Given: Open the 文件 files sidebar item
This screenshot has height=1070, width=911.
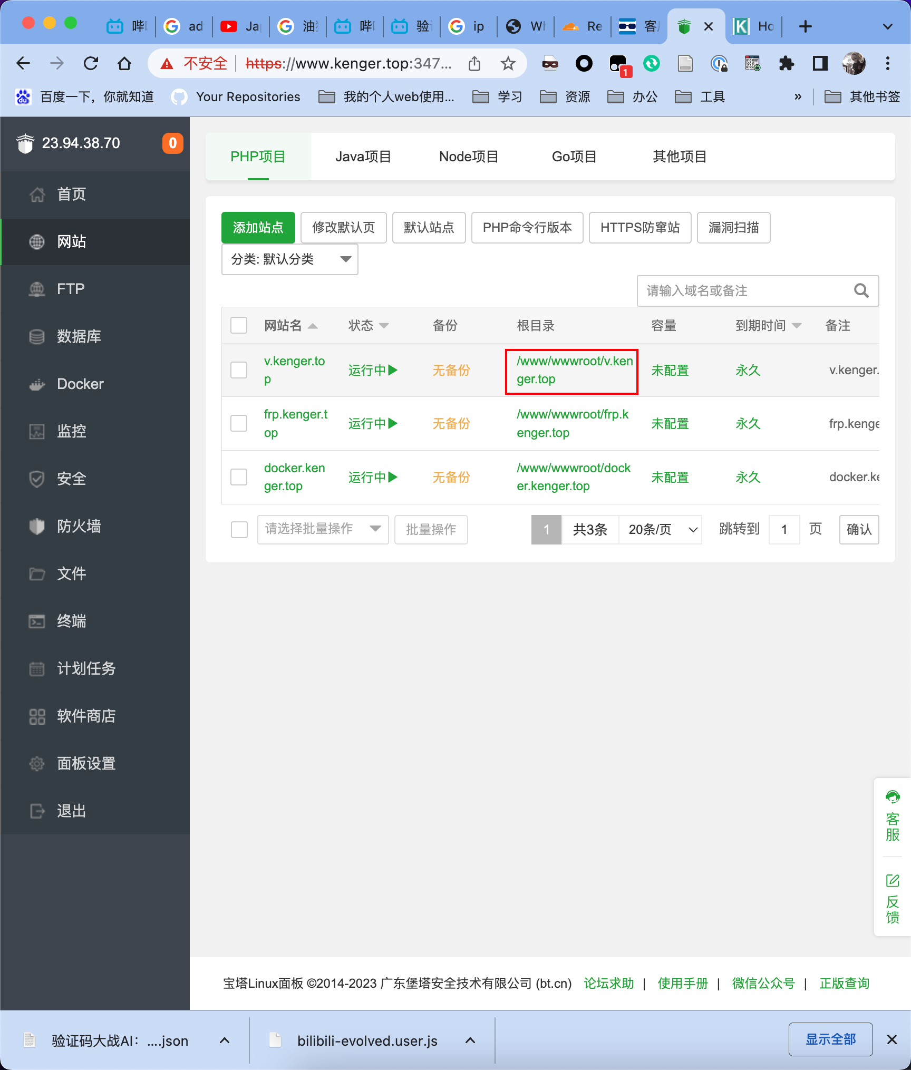Looking at the screenshot, I should coord(95,574).
